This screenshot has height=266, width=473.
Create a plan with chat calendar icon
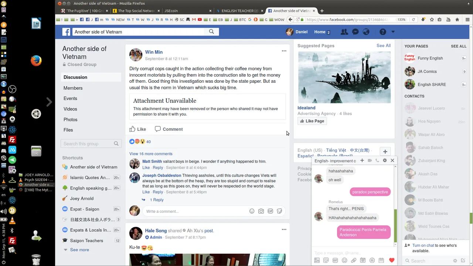pos(381,260)
